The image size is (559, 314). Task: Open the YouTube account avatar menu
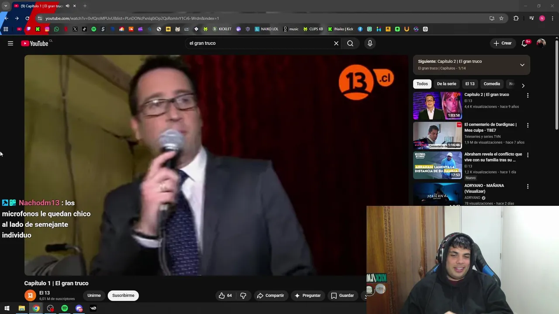coord(541,43)
